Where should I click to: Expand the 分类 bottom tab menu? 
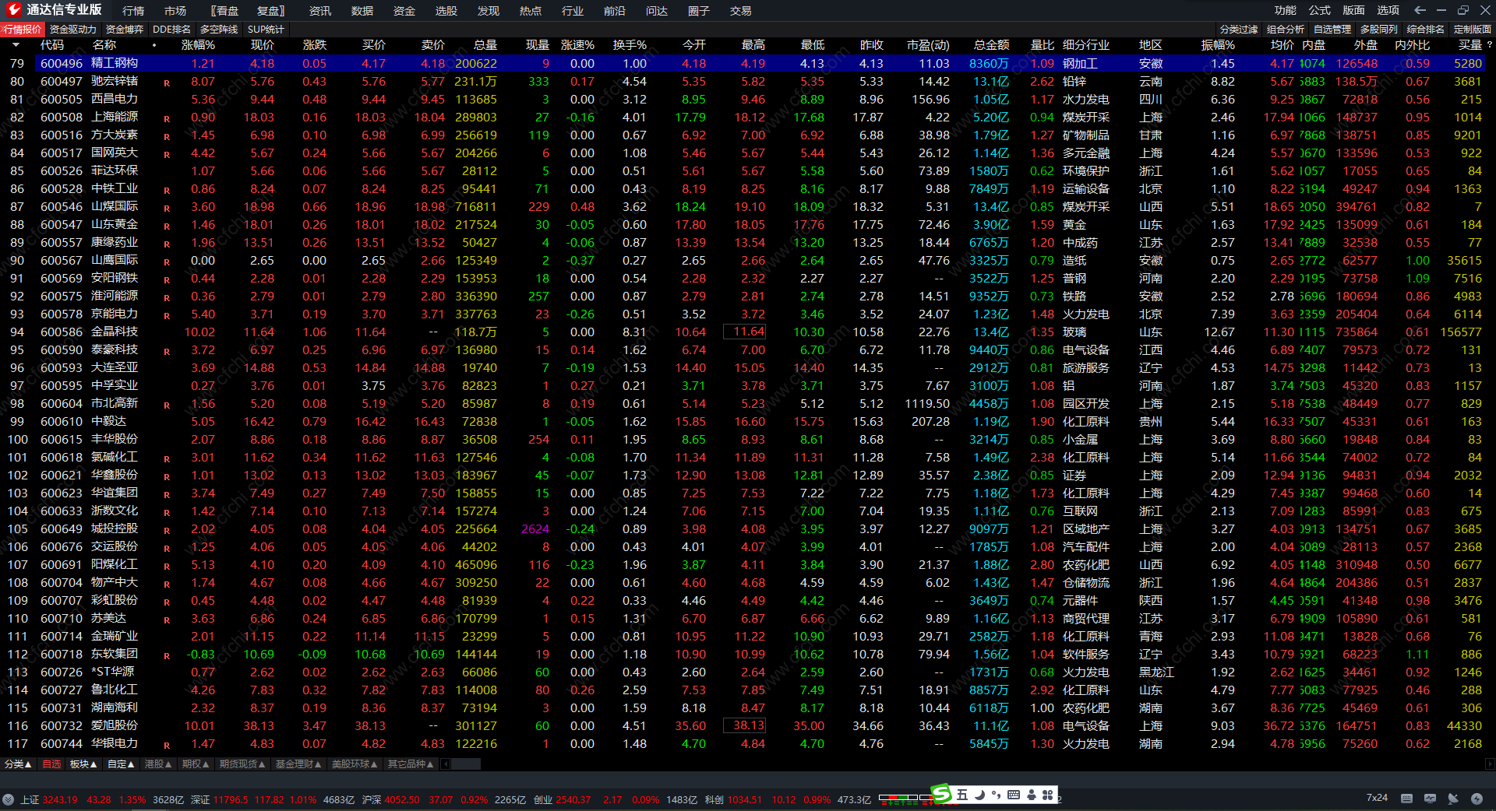tap(18, 764)
